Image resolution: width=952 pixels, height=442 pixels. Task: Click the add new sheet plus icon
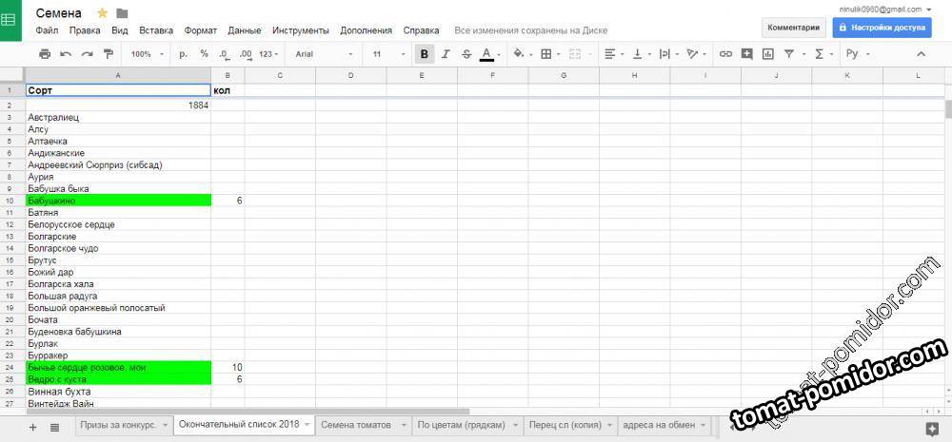32,427
